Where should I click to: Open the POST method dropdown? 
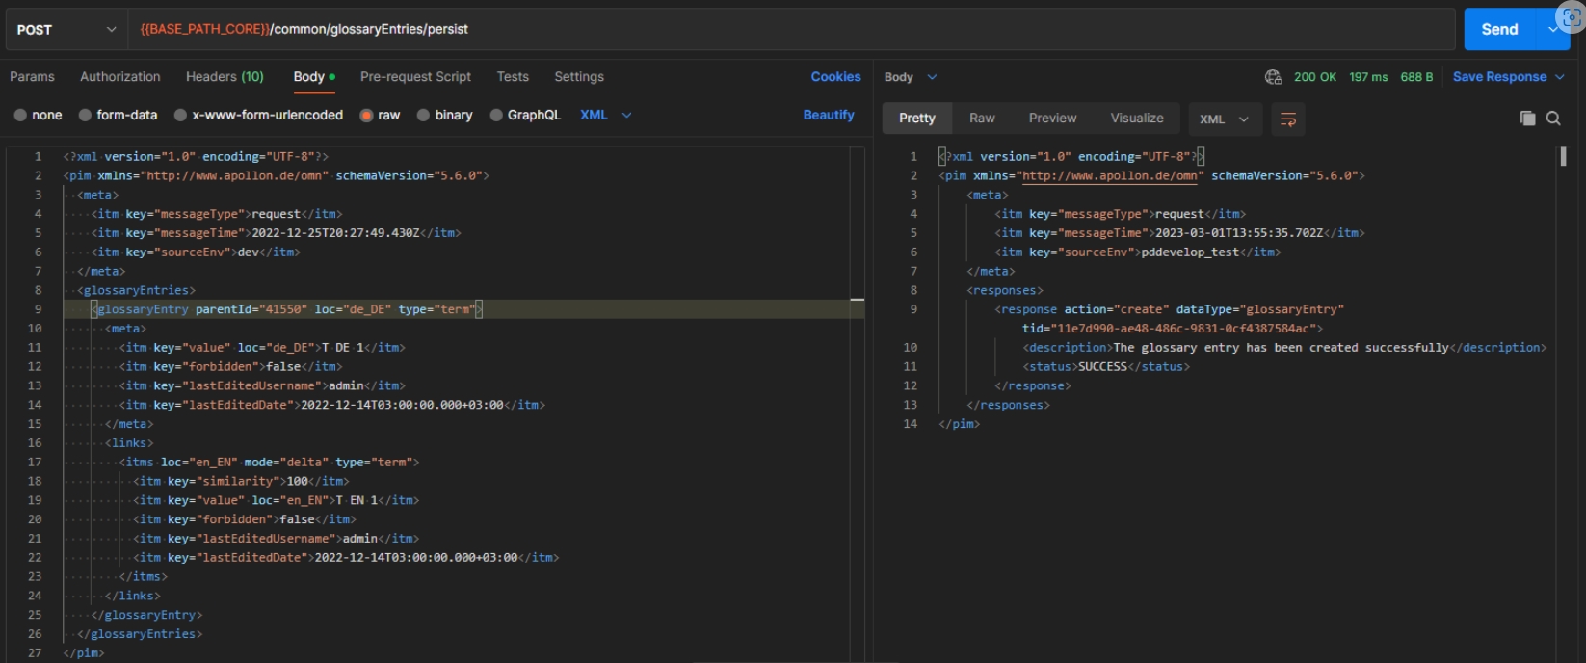[66, 30]
